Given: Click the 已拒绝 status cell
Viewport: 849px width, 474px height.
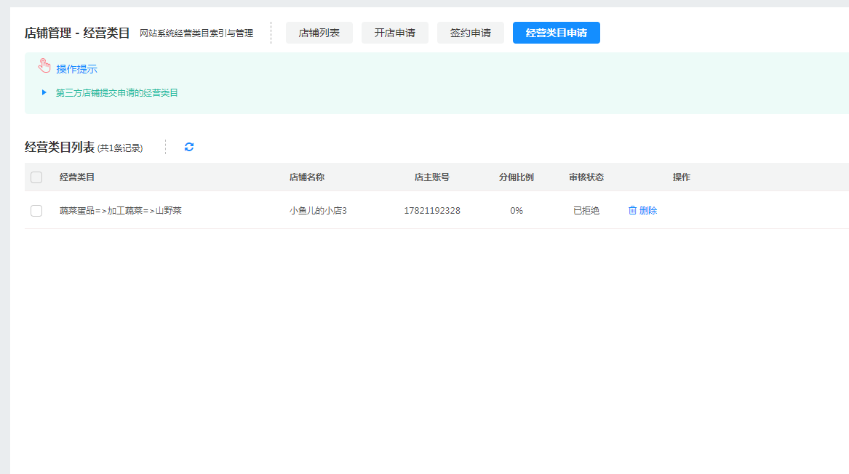Looking at the screenshot, I should (586, 211).
